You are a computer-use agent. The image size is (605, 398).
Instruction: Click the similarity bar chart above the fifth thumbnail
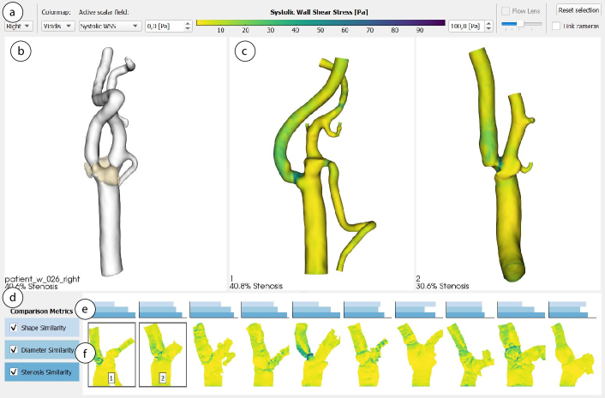pos(316,310)
